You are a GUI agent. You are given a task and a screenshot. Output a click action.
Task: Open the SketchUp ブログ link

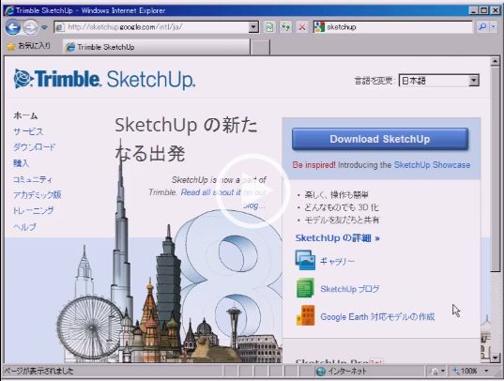point(350,289)
